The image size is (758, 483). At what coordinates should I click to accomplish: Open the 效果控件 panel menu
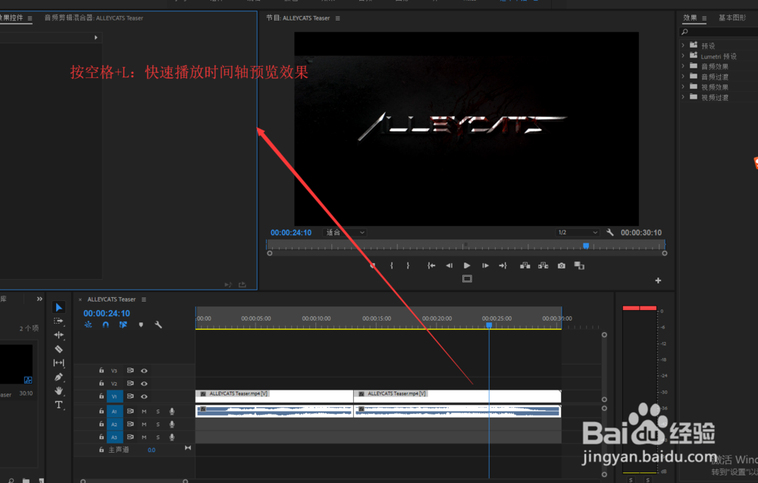(x=30, y=18)
